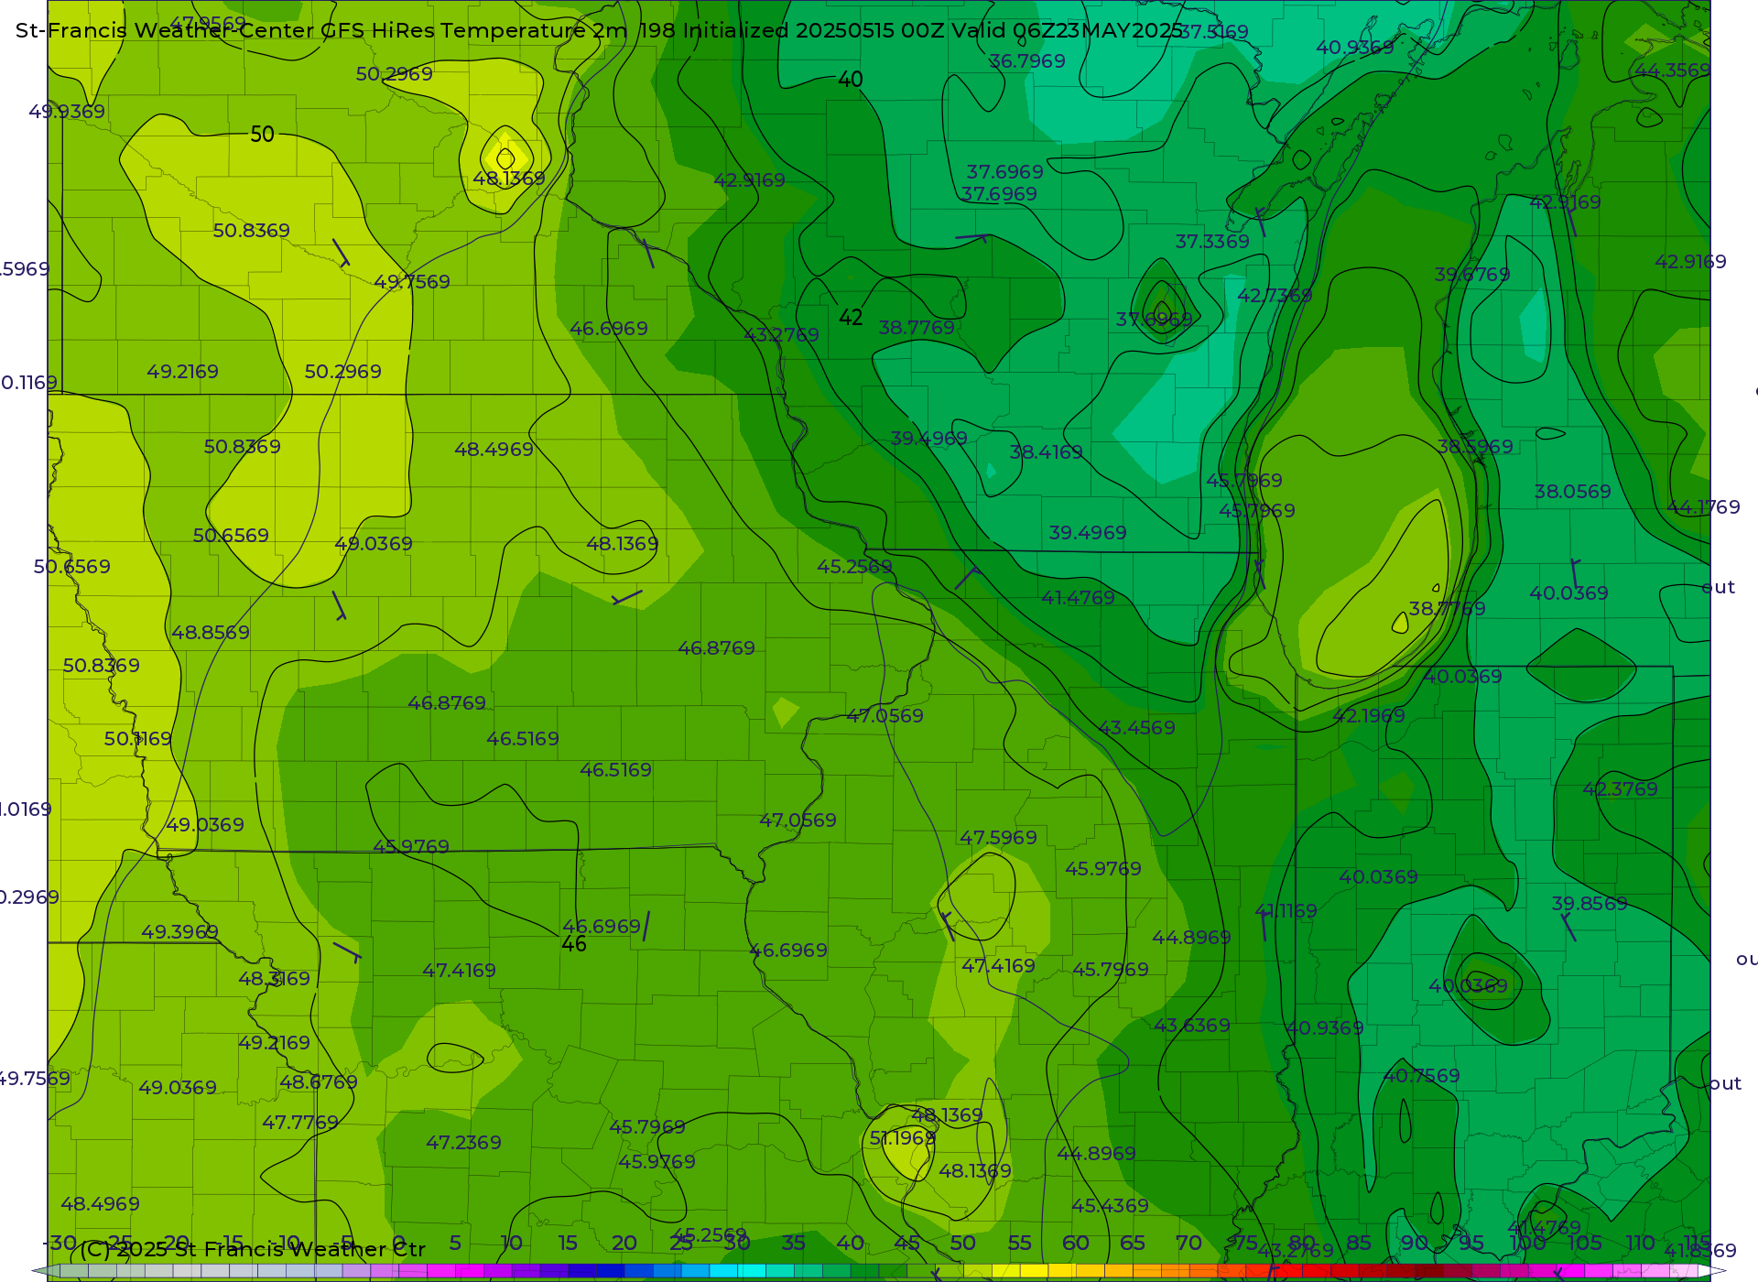This screenshot has height=1282, width=1758.
Task: Select the 49.9369 temperature reading
Action: (x=67, y=112)
